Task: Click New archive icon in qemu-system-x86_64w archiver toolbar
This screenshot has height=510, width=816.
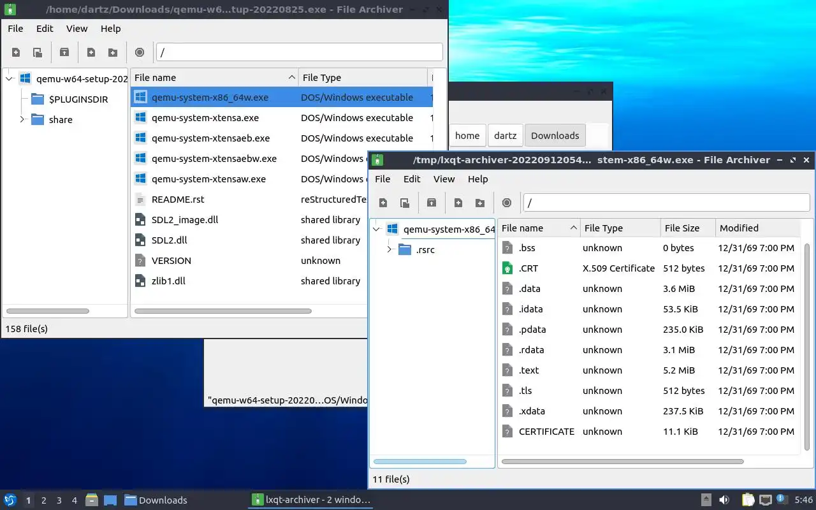Action: (x=383, y=203)
